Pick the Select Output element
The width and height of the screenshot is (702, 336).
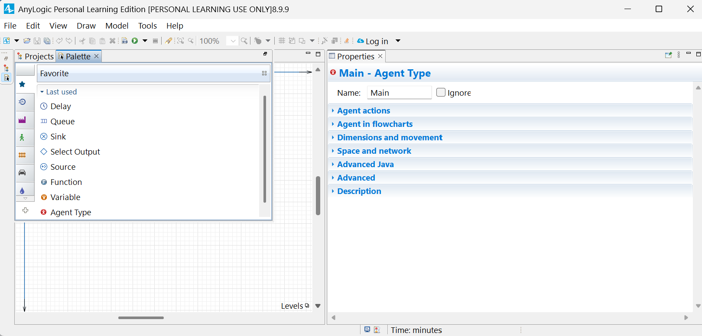point(70,152)
